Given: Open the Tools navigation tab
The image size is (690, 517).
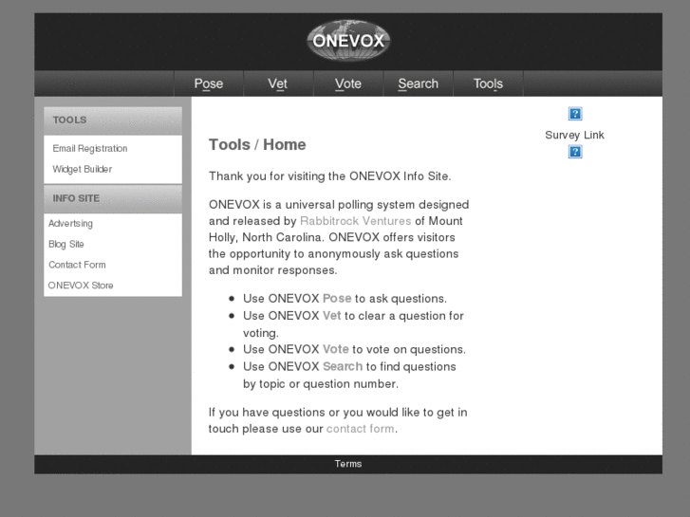Looking at the screenshot, I should point(488,83).
